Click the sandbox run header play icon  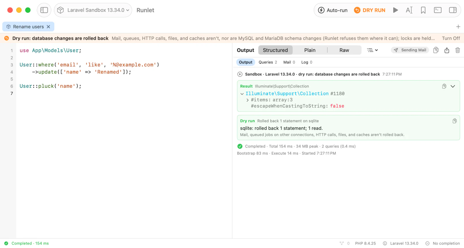click(240, 74)
